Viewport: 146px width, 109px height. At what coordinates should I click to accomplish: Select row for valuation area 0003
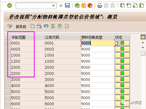click(8, 49)
